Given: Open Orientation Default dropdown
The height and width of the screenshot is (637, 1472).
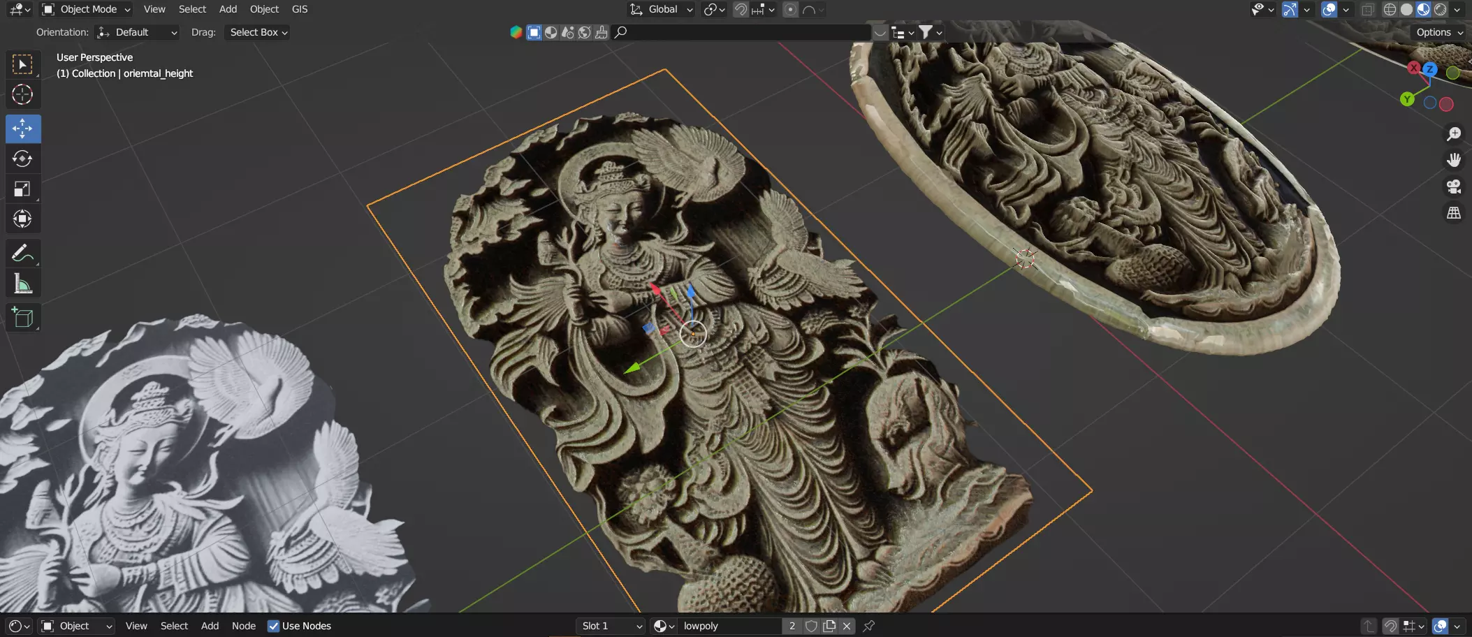Looking at the screenshot, I should click(x=137, y=32).
